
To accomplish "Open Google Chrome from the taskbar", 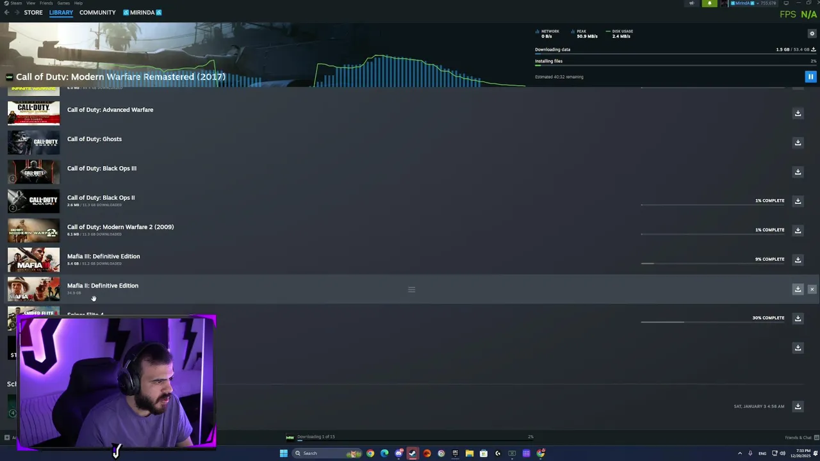I will pos(370,453).
